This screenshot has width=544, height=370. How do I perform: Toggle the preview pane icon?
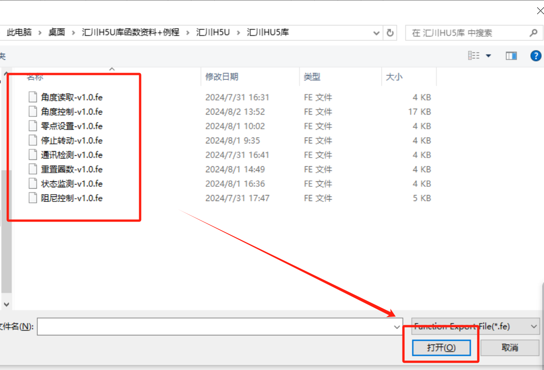(x=511, y=56)
